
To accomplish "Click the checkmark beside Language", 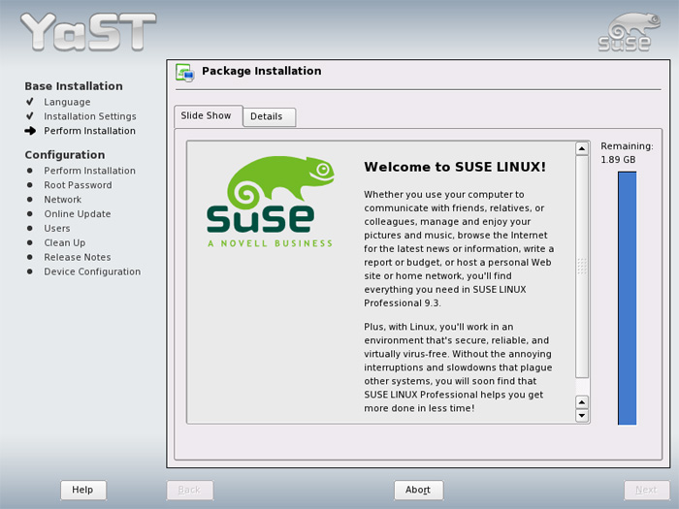I will pyautogui.click(x=29, y=102).
